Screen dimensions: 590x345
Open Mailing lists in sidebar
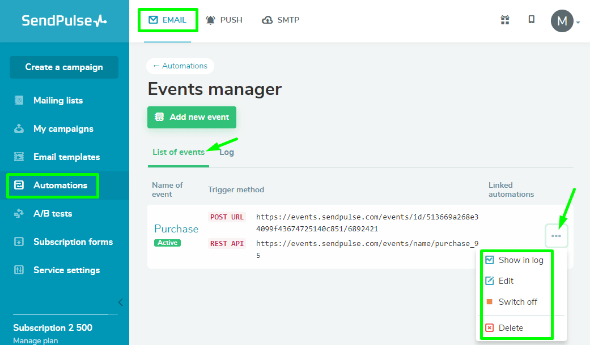coord(58,100)
